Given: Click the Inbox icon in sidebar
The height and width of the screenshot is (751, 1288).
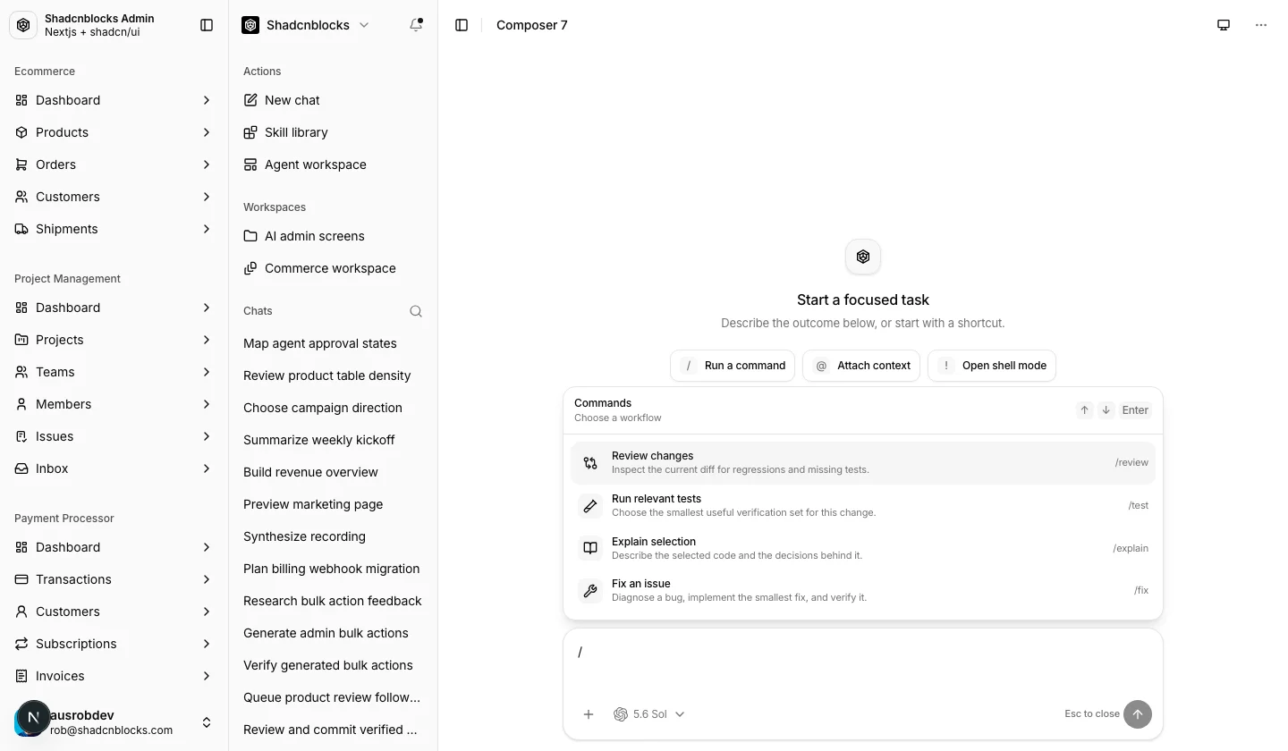Looking at the screenshot, I should [x=21, y=468].
